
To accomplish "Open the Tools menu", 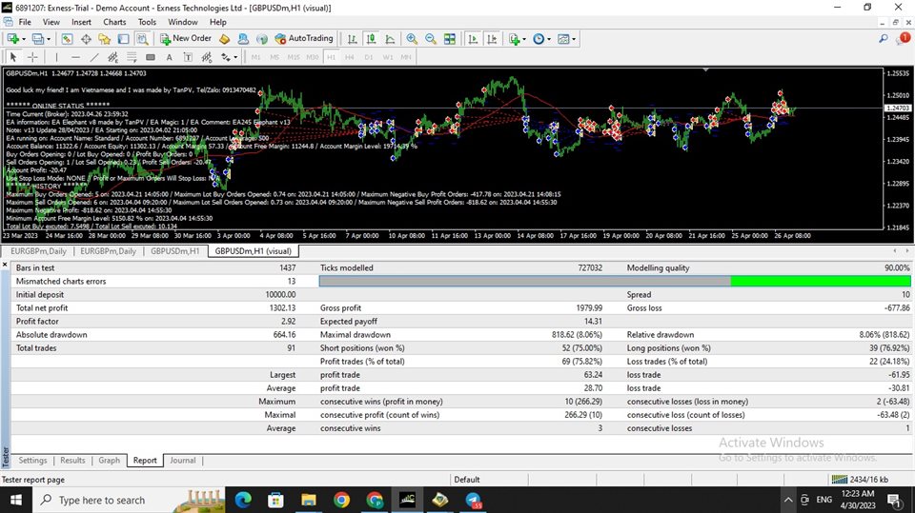I will [147, 22].
